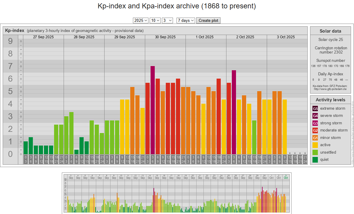Viewport: 354px width, 214px height.
Task: Click Carrington rotation number 2302 text
Action: coord(331,50)
